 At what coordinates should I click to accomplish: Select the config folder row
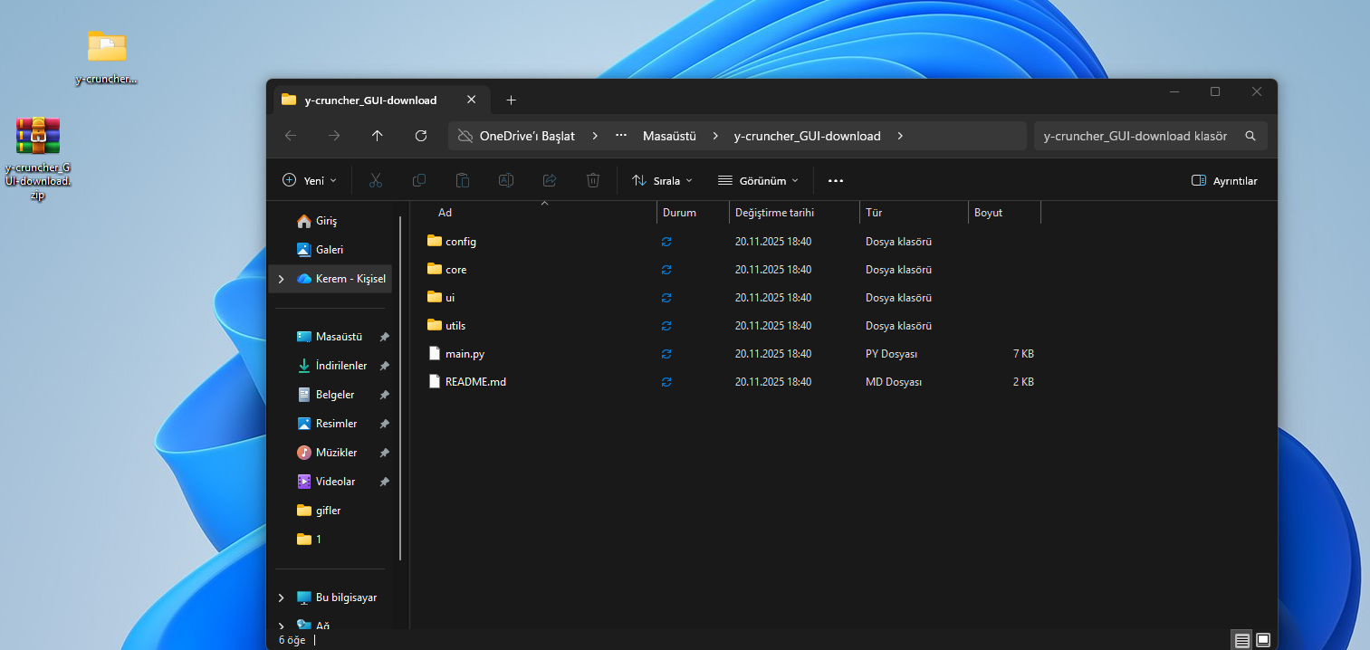[729, 242]
